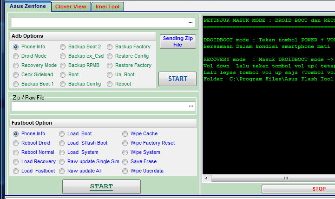Click the Zip / Raw File browse ellipsis
335x199 pixels.
click(x=191, y=106)
